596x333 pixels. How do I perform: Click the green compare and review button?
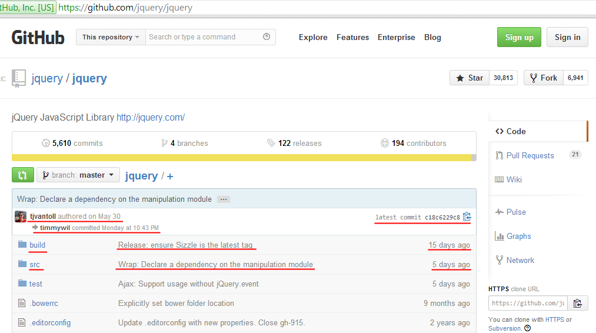point(23,175)
